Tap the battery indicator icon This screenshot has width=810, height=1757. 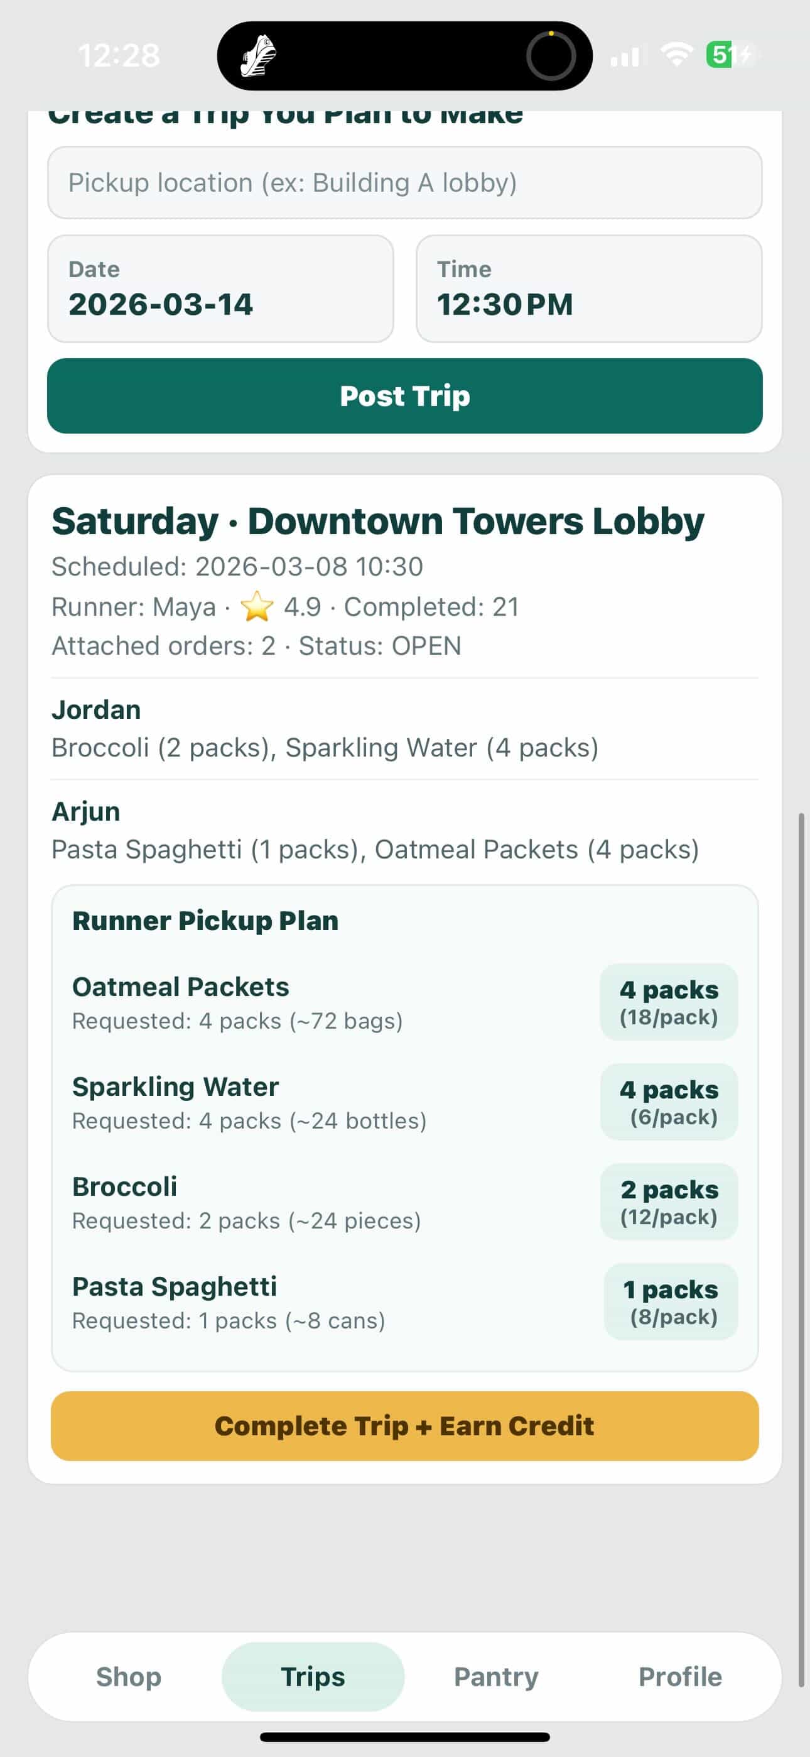[728, 55]
